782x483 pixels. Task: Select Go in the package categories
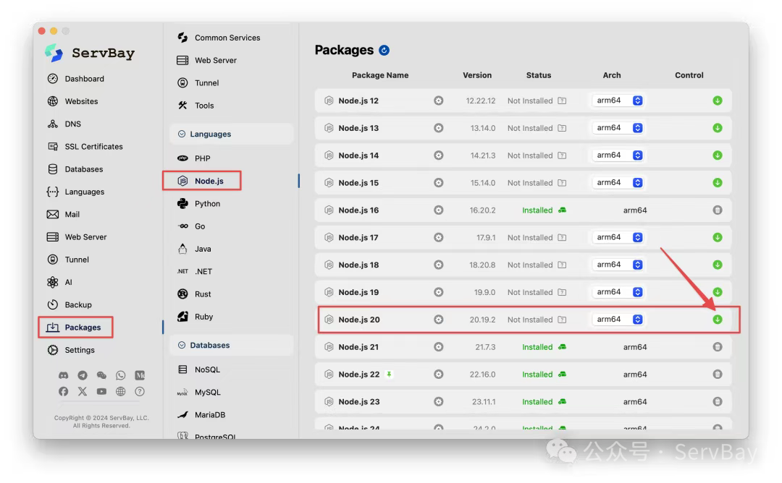point(191,226)
